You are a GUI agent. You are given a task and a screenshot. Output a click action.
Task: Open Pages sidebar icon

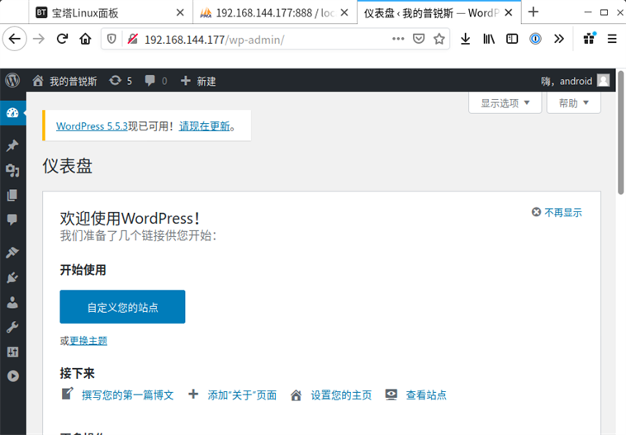click(12, 195)
